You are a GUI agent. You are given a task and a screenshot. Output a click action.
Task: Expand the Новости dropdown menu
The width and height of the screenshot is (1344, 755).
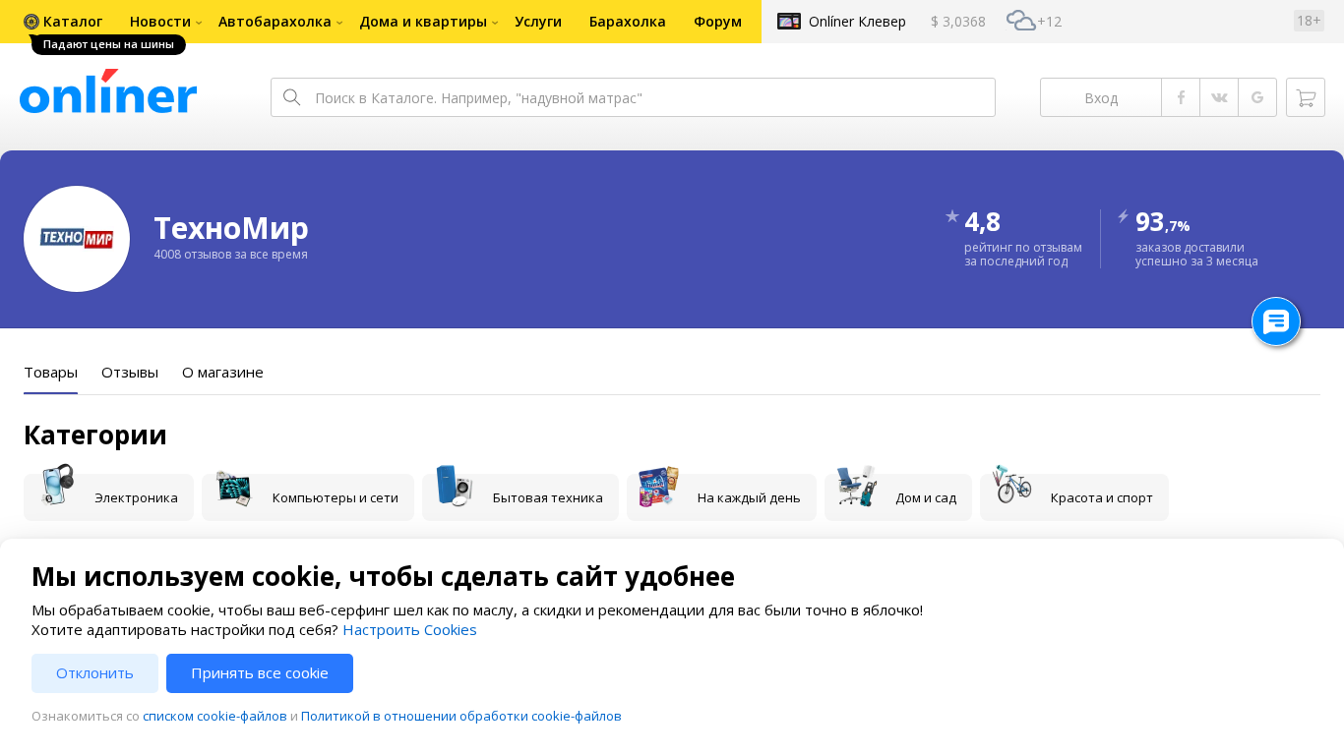(x=165, y=22)
